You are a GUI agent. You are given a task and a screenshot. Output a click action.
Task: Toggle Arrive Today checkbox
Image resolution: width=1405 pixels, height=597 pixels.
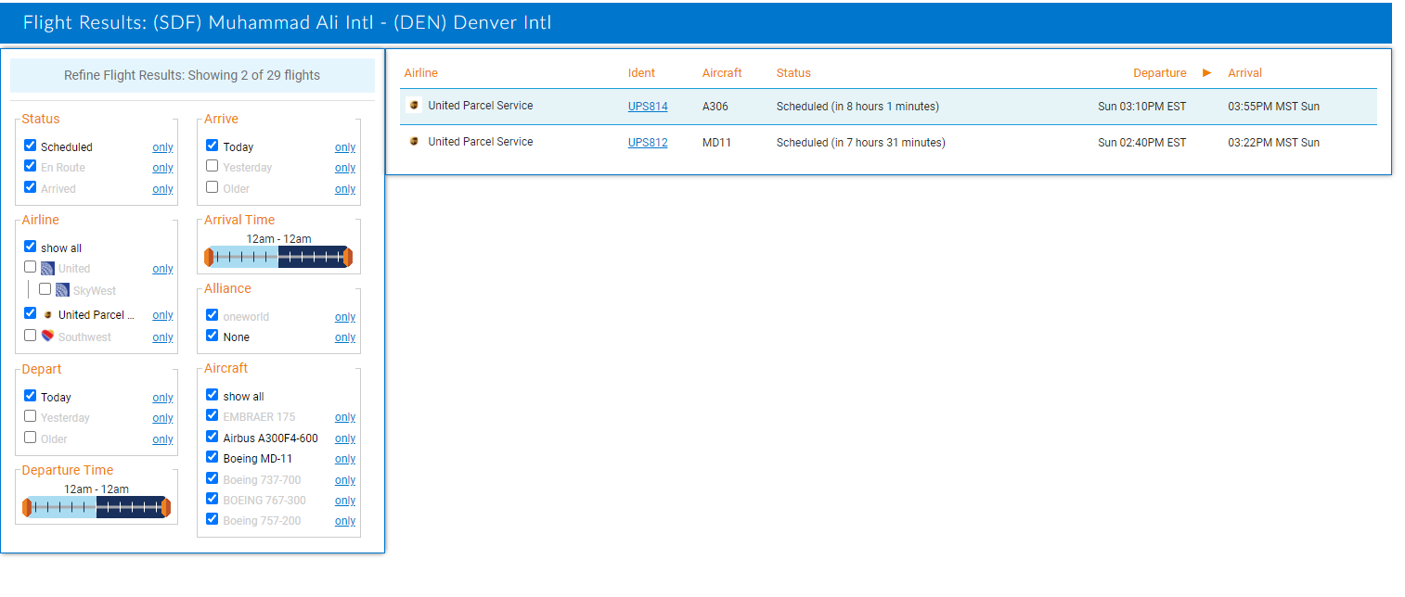pos(213,146)
